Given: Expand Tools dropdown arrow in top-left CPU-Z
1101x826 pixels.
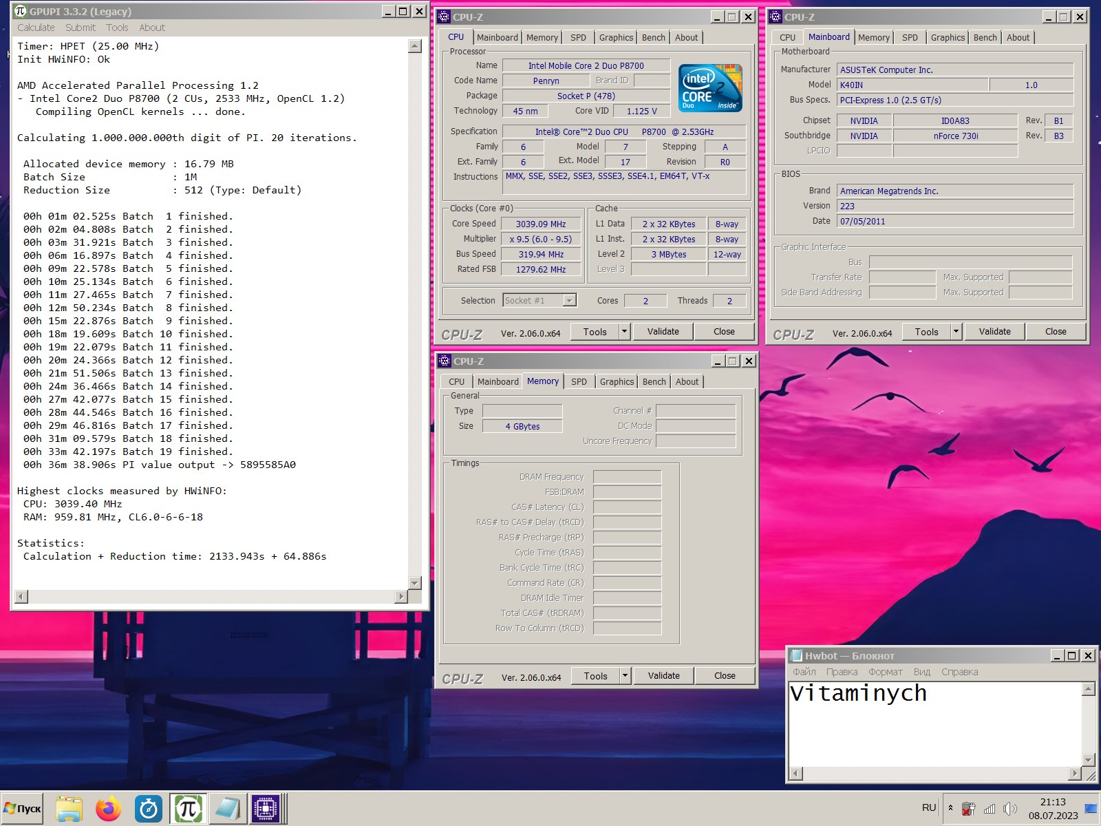Looking at the screenshot, I should click(x=624, y=332).
